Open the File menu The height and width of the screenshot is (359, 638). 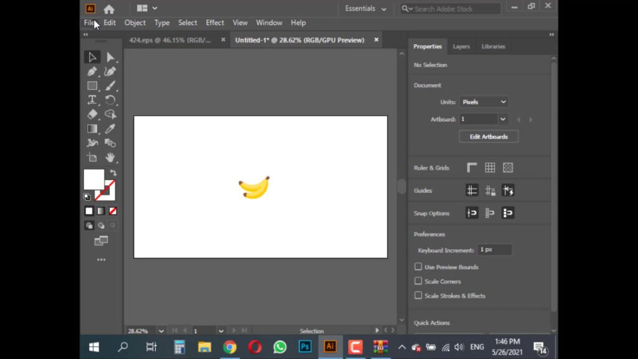coord(89,23)
